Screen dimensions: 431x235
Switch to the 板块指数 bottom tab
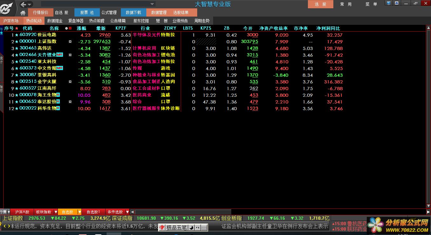(43, 212)
